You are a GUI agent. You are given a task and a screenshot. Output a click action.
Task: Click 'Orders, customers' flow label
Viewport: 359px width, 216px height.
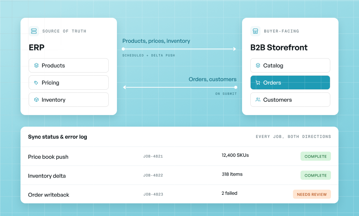212,79
